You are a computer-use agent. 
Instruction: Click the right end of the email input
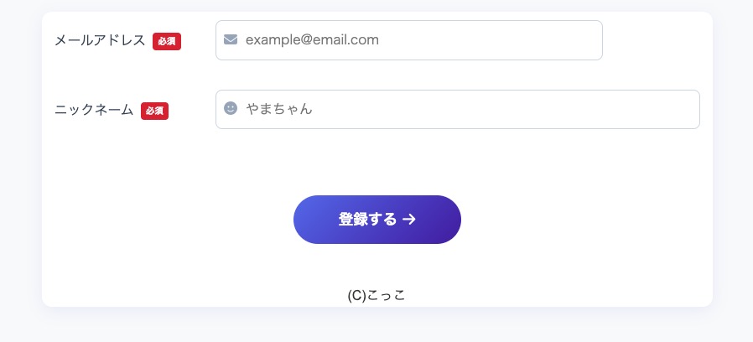click(587, 40)
